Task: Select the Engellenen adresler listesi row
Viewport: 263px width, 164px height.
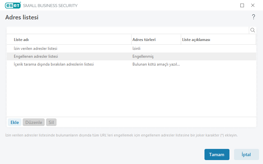Action: [36, 56]
